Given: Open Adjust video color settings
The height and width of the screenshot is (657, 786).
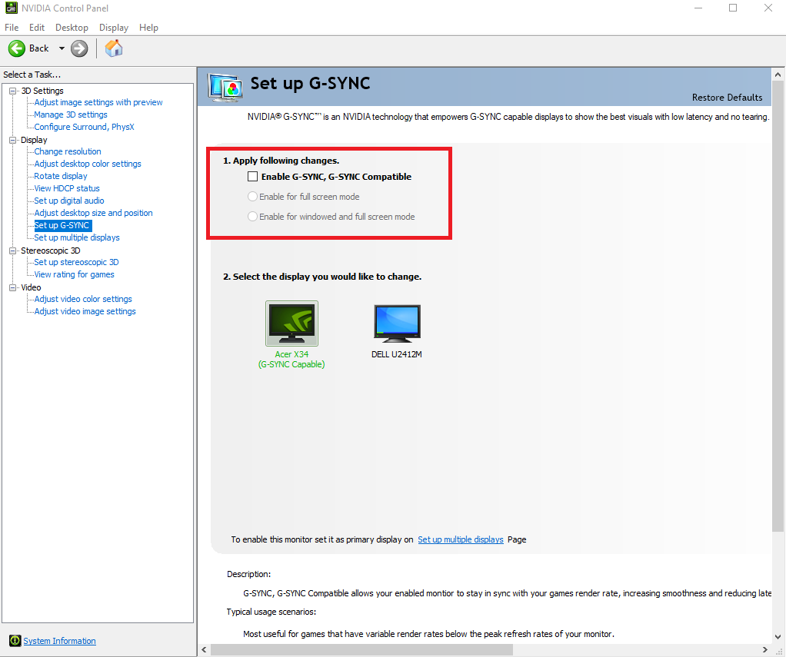Looking at the screenshot, I should pos(83,299).
